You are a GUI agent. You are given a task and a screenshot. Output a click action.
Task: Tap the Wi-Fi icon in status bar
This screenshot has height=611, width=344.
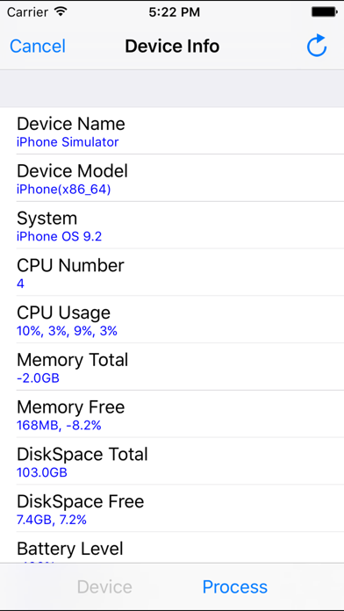pos(61,11)
